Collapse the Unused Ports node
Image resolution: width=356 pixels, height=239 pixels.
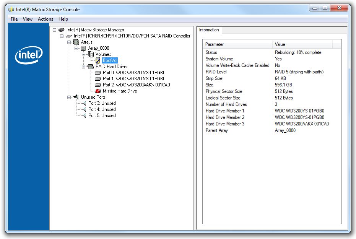[69, 97]
